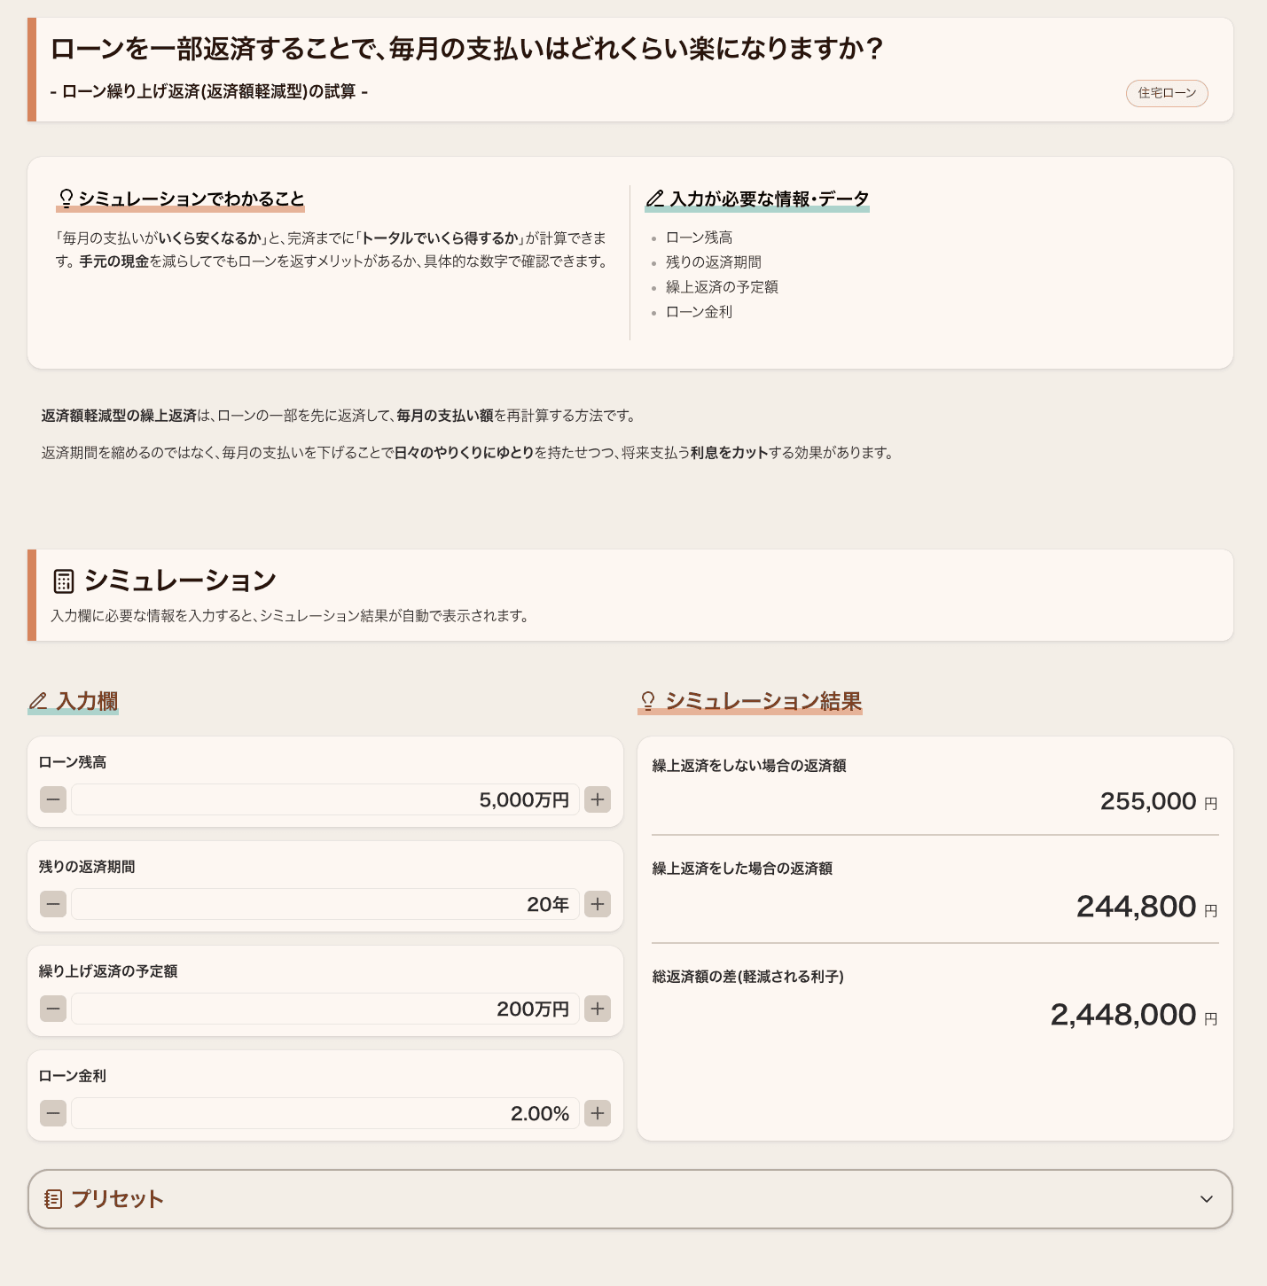Lower the ローン金利 rate with minus

pos(53,1113)
